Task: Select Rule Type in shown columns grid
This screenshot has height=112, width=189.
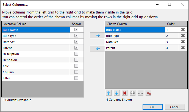Action: [135, 36]
